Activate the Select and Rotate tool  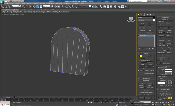(38, 7)
